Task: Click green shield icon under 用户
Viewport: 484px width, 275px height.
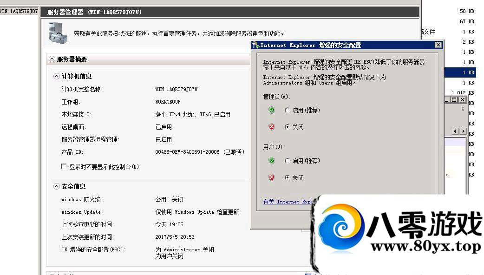Action: click(x=272, y=161)
